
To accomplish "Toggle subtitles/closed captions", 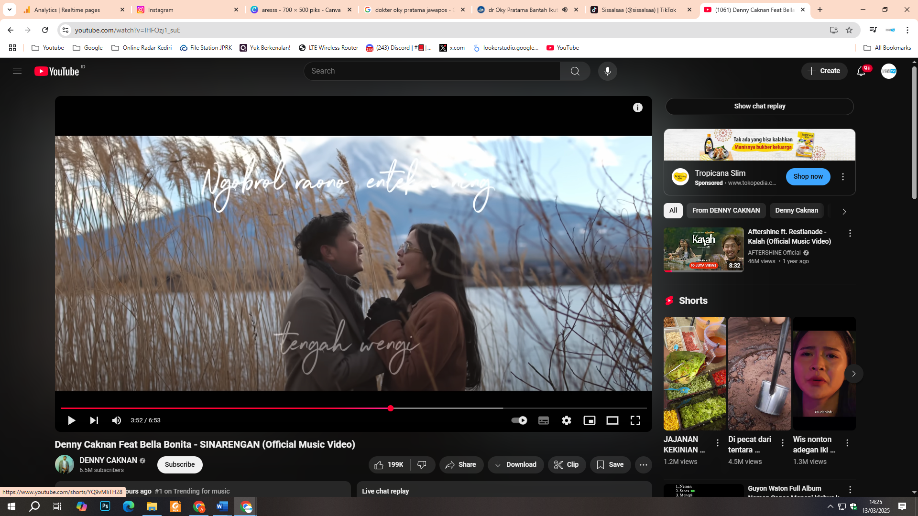I will click(x=544, y=420).
